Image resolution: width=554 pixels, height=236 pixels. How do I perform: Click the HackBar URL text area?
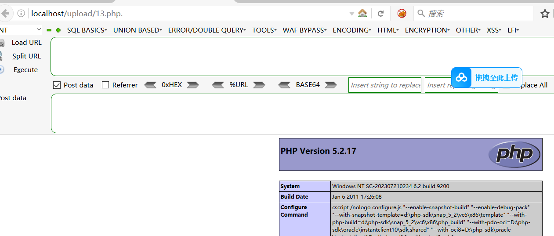(302, 57)
